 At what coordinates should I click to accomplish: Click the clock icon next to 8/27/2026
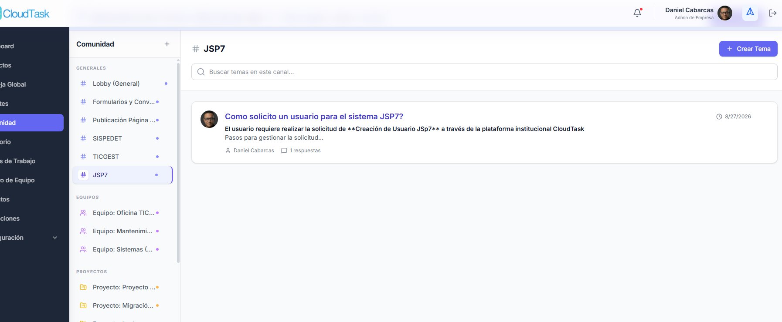coord(719,117)
